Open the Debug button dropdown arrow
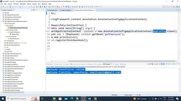Image resolution: width=181 pixels, height=101 pixels. [38, 7]
